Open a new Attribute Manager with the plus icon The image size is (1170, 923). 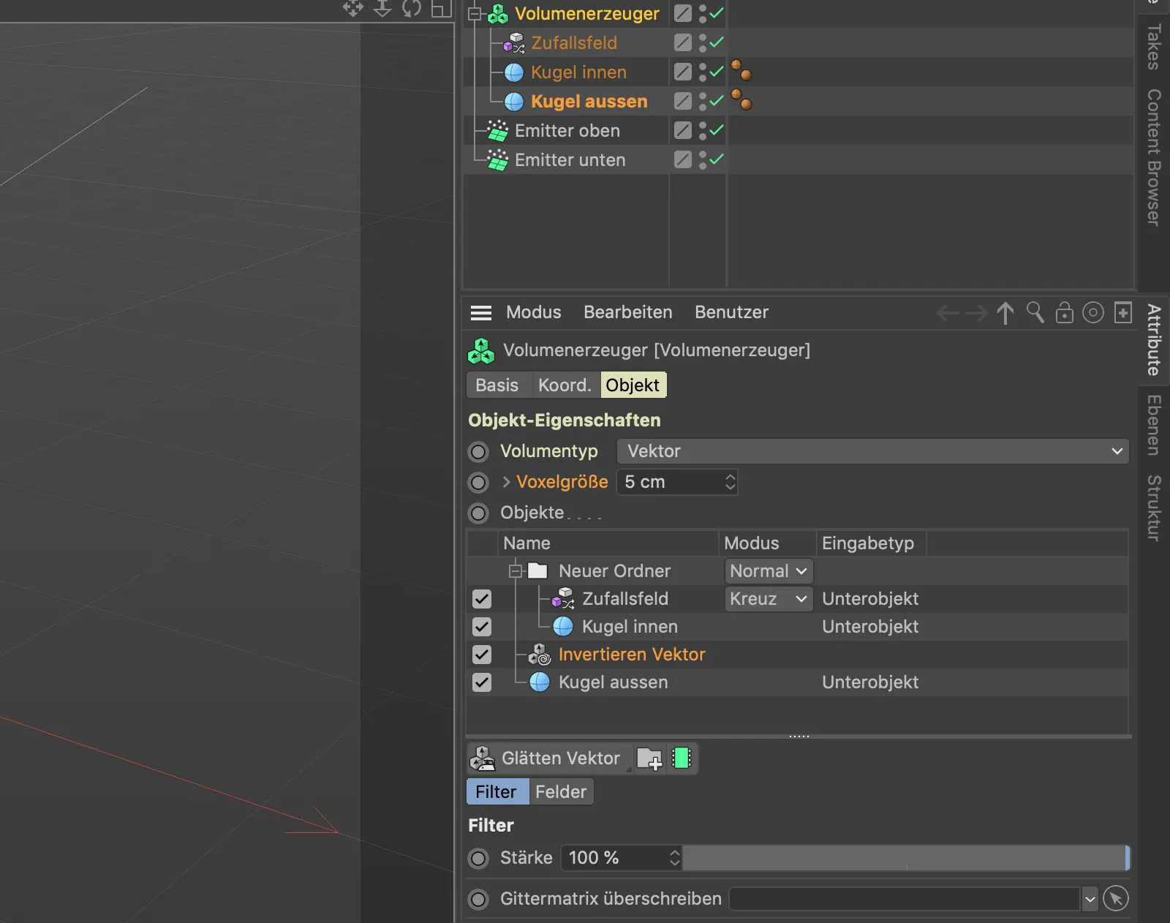point(1123,312)
